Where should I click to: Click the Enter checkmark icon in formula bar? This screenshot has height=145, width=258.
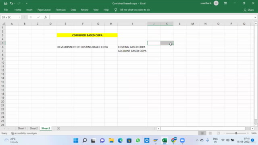click(38, 17)
